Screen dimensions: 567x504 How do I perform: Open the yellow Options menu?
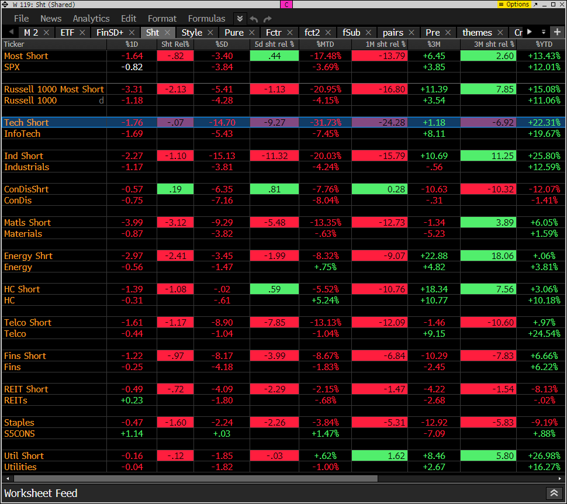(514, 5)
